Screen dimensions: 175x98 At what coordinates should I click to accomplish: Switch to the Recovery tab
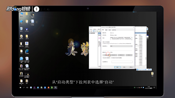coord(110,30)
